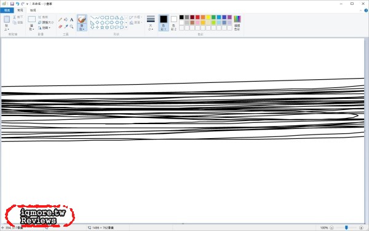Open Customize Quick Access Toolbar dropdown
The height and width of the screenshot is (231, 369).
click(27, 4)
